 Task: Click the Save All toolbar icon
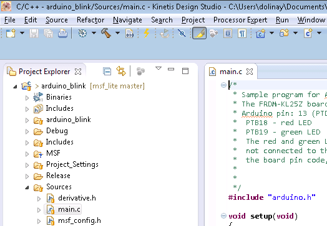49,33
